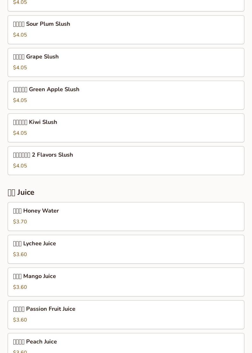Image resolution: width=252 pixels, height=353 pixels.
Task: Choose the Mango Juice item
Action: tap(34, 276)
